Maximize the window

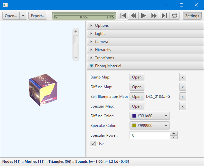(x=181, y=5)
